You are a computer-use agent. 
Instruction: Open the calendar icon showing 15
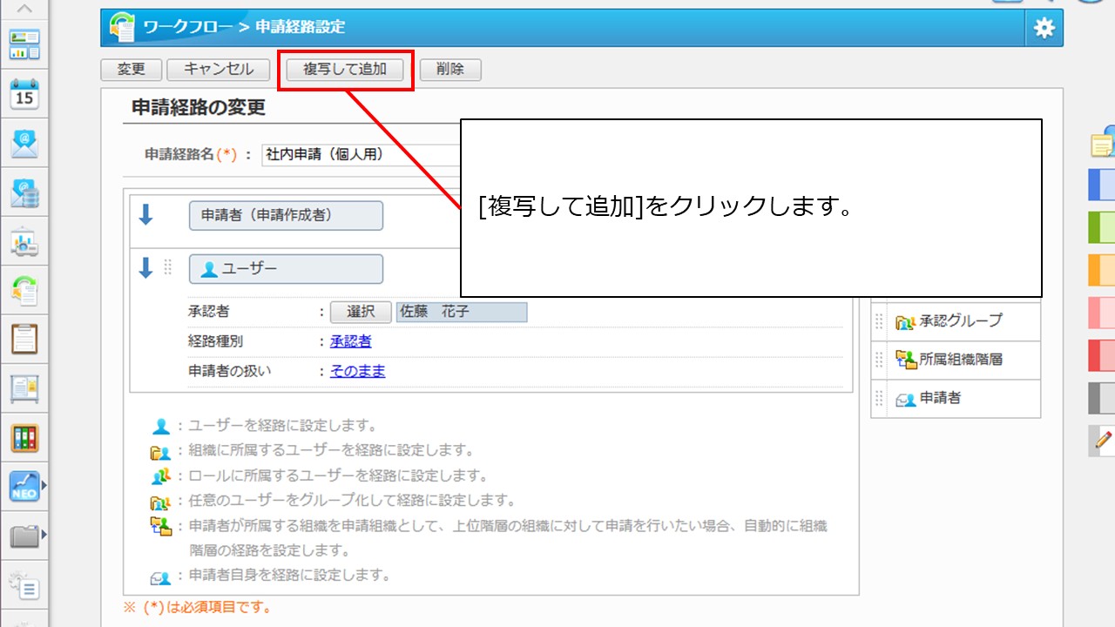click(x=24, y=94)
